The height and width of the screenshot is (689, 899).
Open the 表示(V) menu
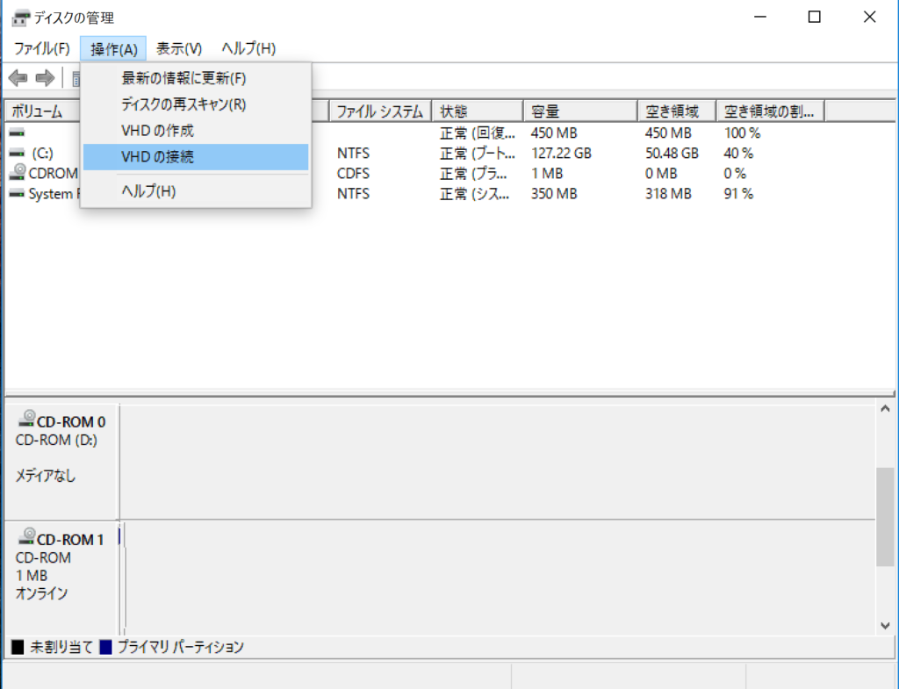coord(179,49)
